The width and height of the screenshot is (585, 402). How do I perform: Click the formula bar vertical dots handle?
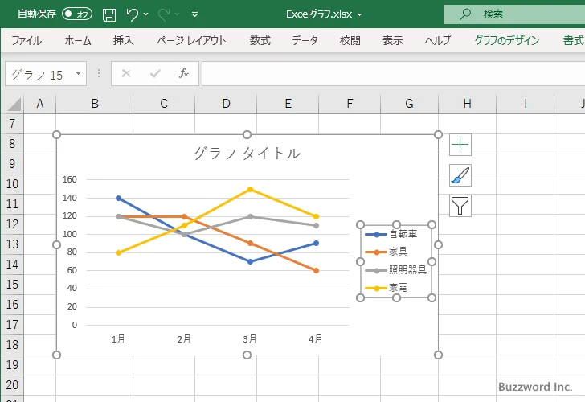[x=99, y=73]
